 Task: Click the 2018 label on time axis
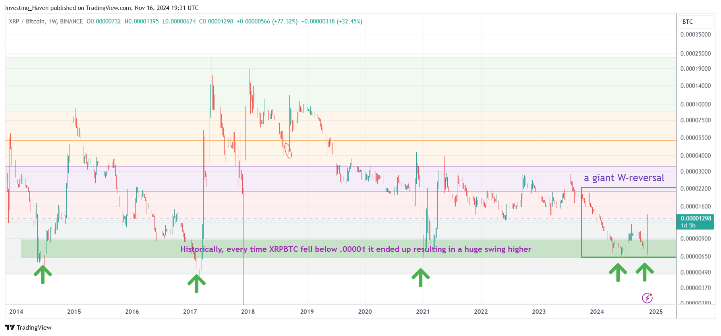[x=248, y=312]
